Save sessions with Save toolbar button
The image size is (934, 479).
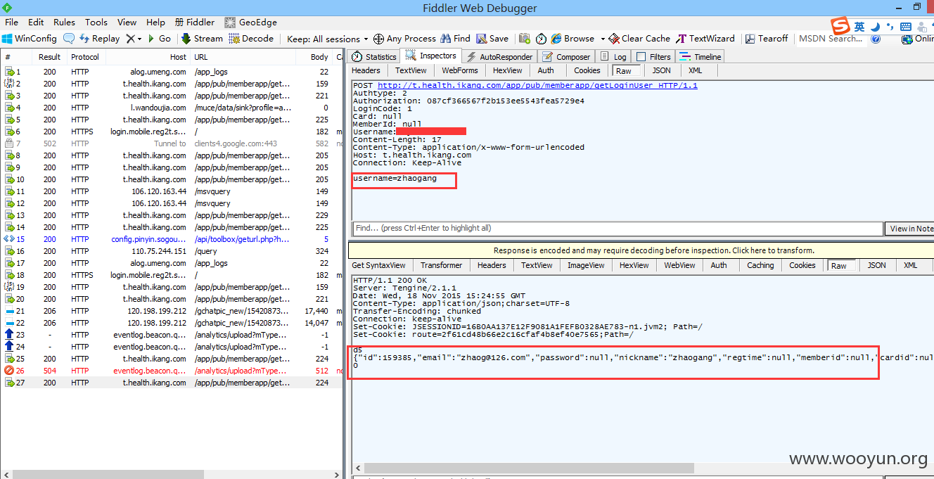point(492,39)
